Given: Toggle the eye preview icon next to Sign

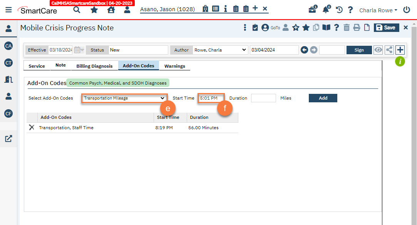Looking at the screenshot, I should coord(378,50).
